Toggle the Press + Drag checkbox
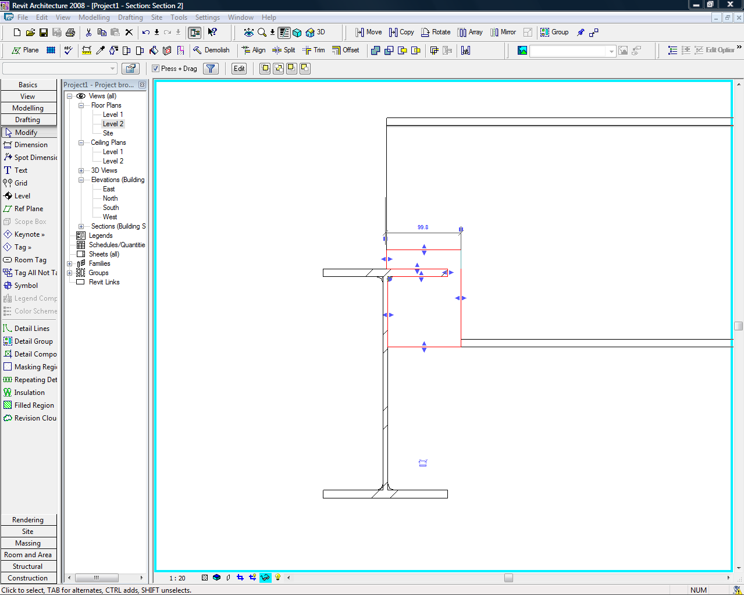The image size is (744, 595). click(156, 69)
